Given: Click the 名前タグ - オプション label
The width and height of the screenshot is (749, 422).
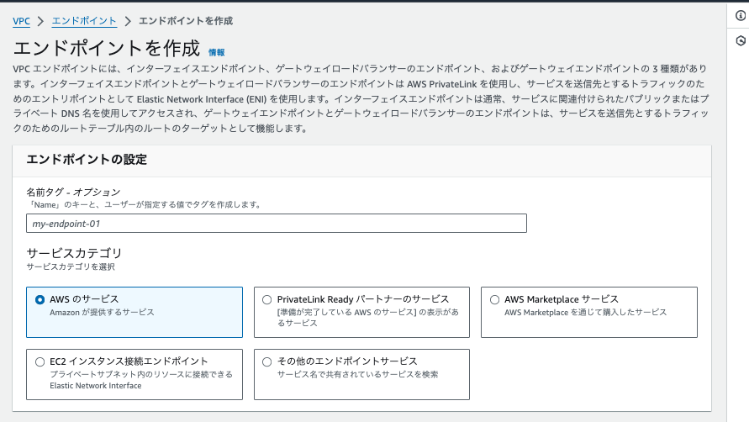Looking at the screenshot, I should click(73, 193).
